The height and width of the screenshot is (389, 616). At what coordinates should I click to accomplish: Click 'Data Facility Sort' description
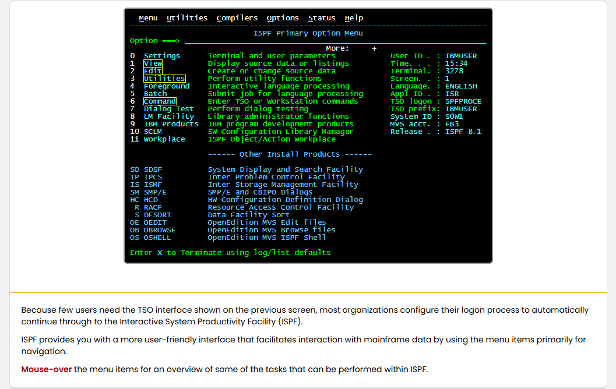coord(249,215)
